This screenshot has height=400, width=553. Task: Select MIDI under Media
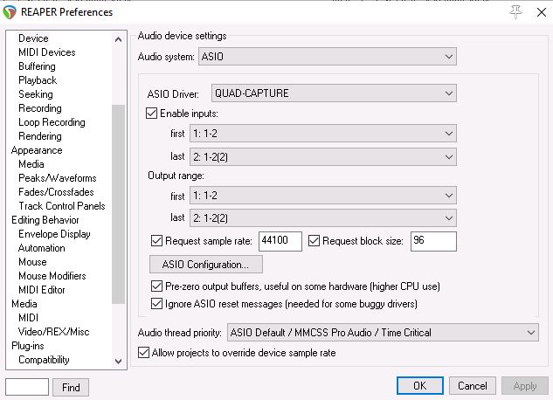click(x=28, y=318)
